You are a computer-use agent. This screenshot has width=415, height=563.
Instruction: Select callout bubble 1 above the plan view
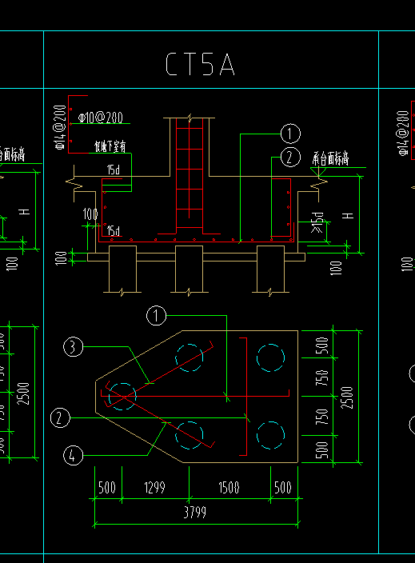[156, 316]
